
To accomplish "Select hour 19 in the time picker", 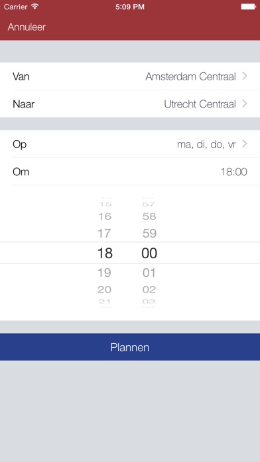I will pos(105,273).
